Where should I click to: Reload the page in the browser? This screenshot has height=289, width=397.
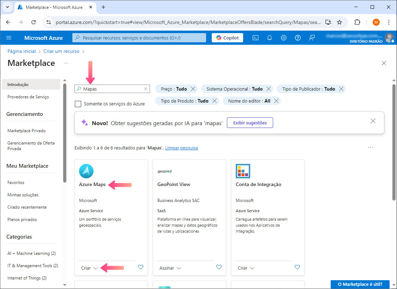[34, 22]
